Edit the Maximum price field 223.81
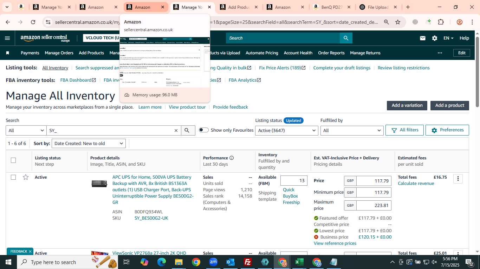This screenshot has width=480, height=269. tap(374, 206)
